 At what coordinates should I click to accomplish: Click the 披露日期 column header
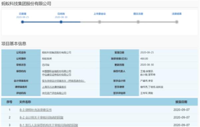pos(181,102)
